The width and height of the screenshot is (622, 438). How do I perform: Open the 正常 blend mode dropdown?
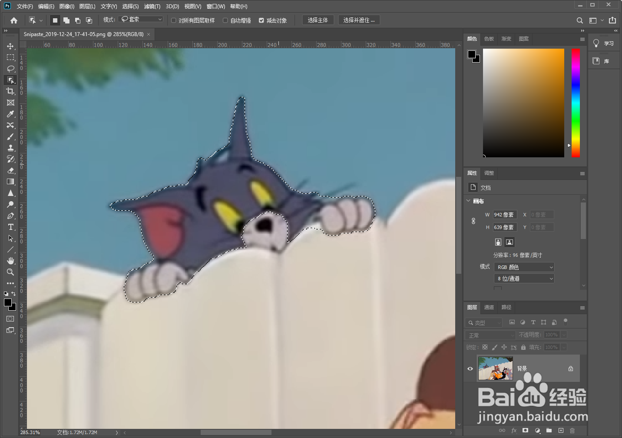(490, 335)
